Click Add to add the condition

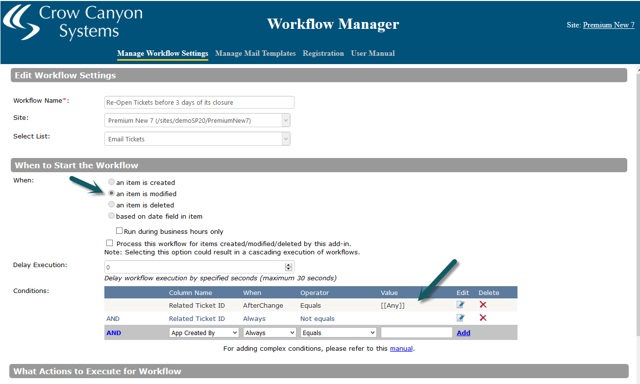pyautogui.click(x=464, y=333)
